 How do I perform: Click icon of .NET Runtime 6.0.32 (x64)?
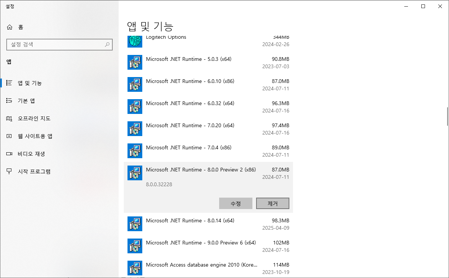tap(135, 107)
